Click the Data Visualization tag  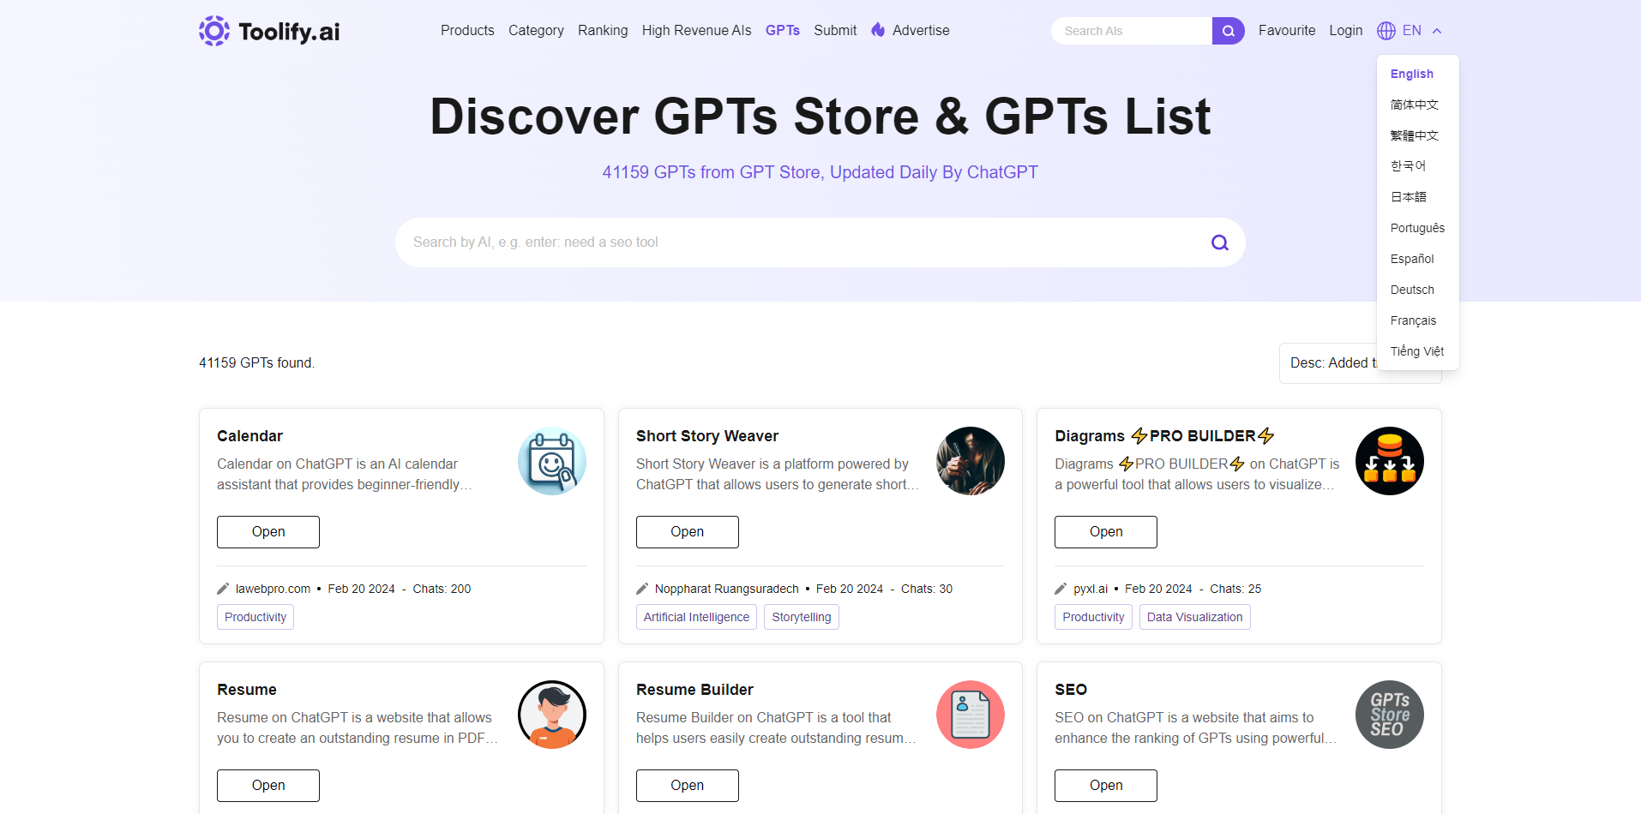pyautogui.click(x=1194, y=617)
